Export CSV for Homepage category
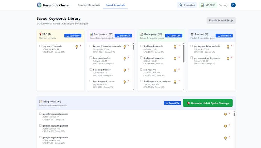 174,36
